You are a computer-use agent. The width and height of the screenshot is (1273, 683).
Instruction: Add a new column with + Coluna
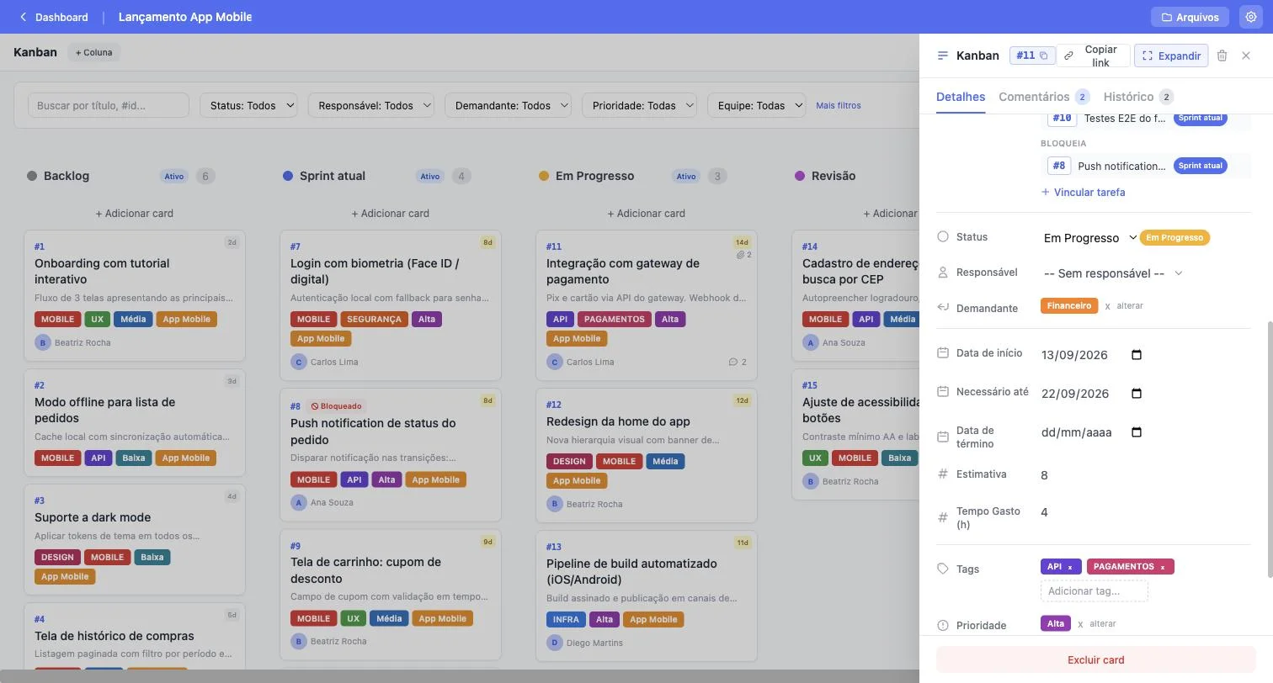pyautogui.click(x=93, y=52)
